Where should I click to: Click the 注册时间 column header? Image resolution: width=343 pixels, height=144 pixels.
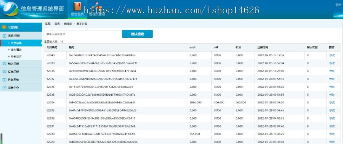[x=263, y=47]
